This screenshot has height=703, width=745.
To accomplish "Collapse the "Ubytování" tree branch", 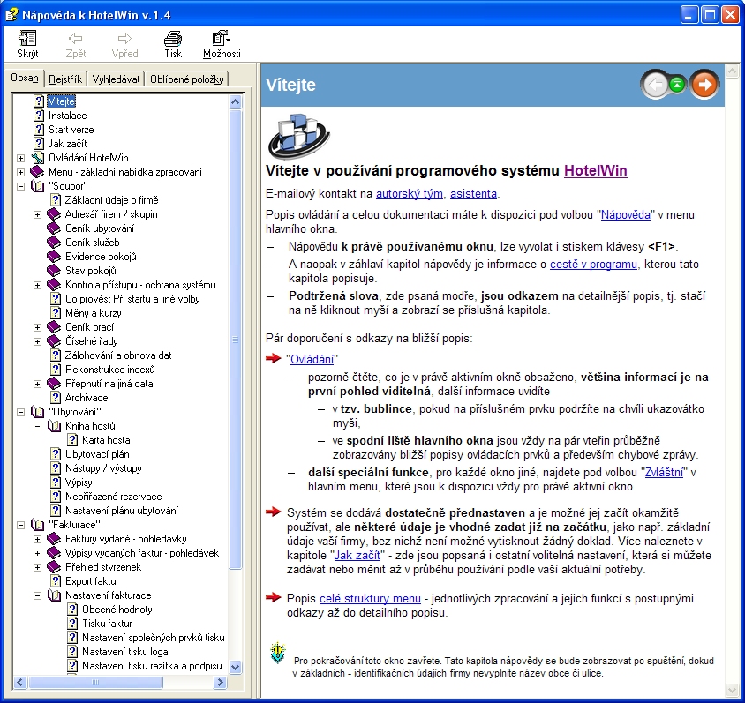I will [20, 412].
